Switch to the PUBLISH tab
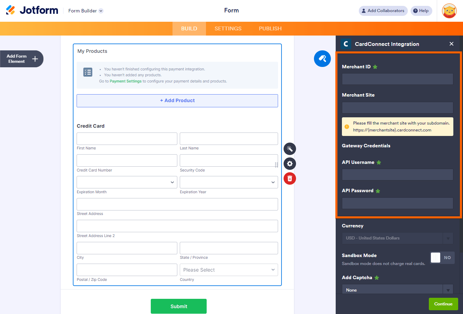Image resolution: width=463 pixels, height=314 pixels. pyautogui.click(x=270, y=29)
